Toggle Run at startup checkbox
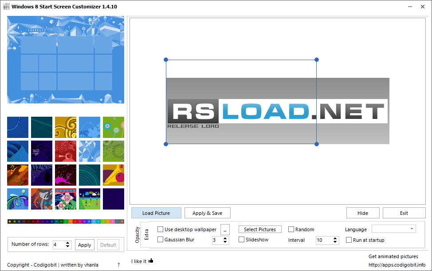The image size is (432, 271). click(349, 240)
